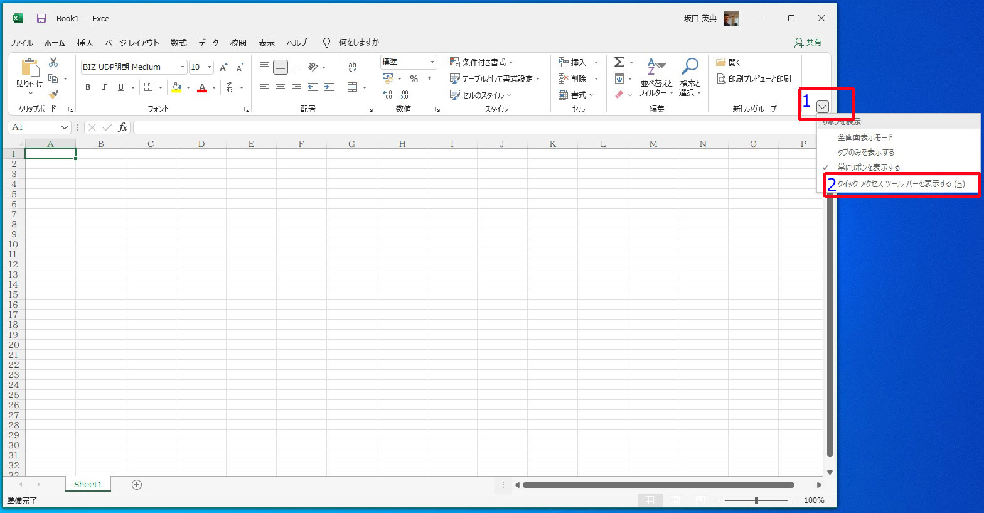984x513 pixels.
Task: Open the font name dropdown
Action: [183, 67]
